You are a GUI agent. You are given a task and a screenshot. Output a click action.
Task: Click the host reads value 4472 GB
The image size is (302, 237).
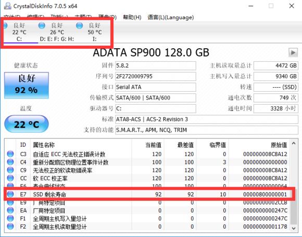coord(276,66)
